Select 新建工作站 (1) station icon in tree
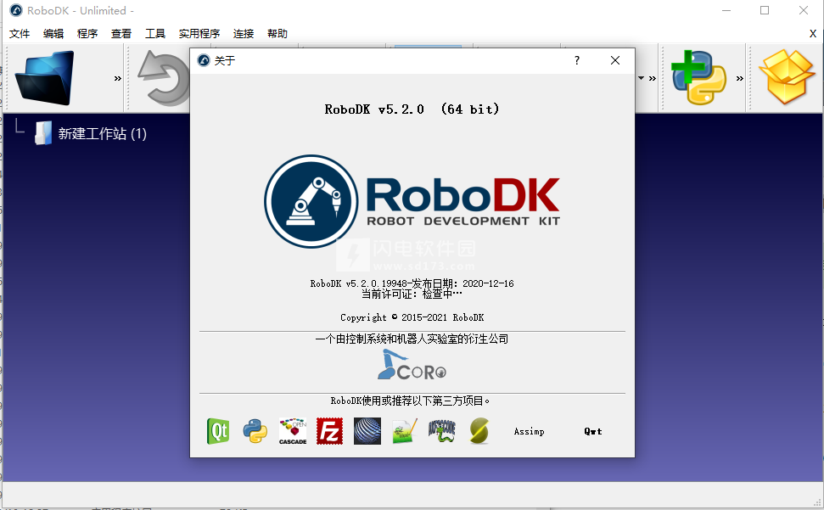The width and height of the screenshot is (824, 510). pos(43,133)
